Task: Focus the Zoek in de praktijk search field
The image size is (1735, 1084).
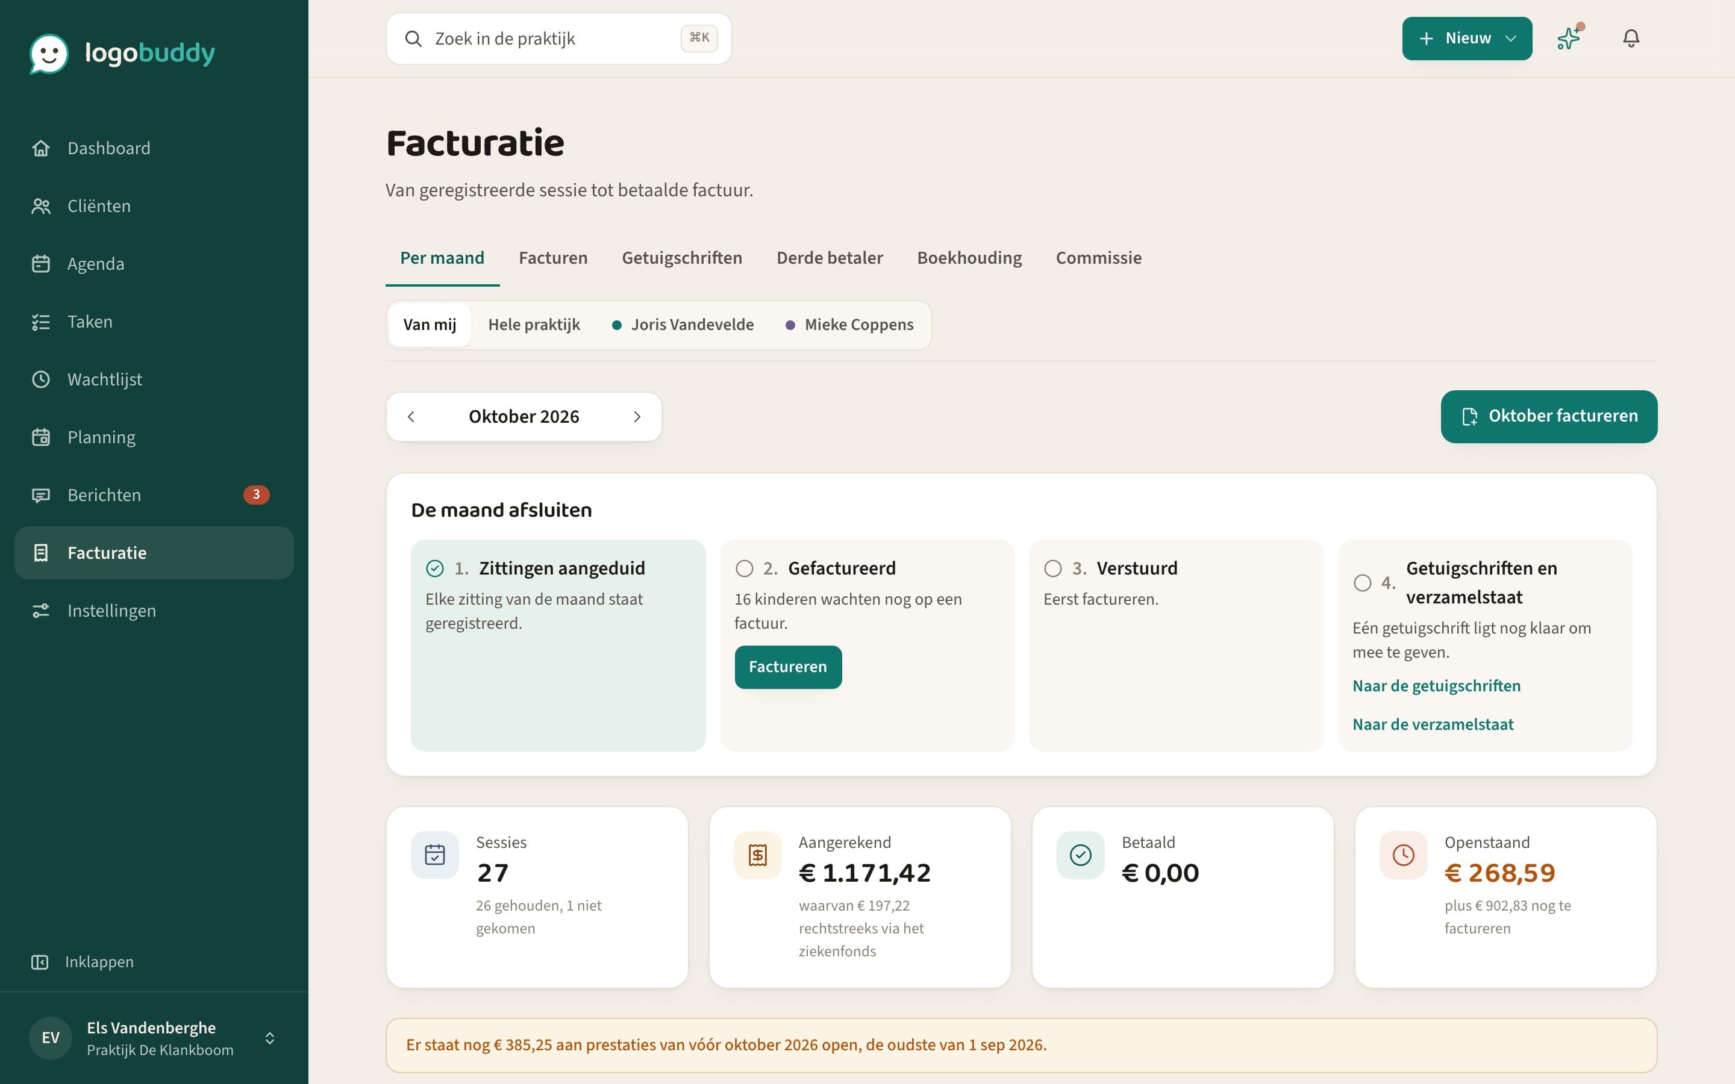Action: pyautogui.click(x=558, y=39)
